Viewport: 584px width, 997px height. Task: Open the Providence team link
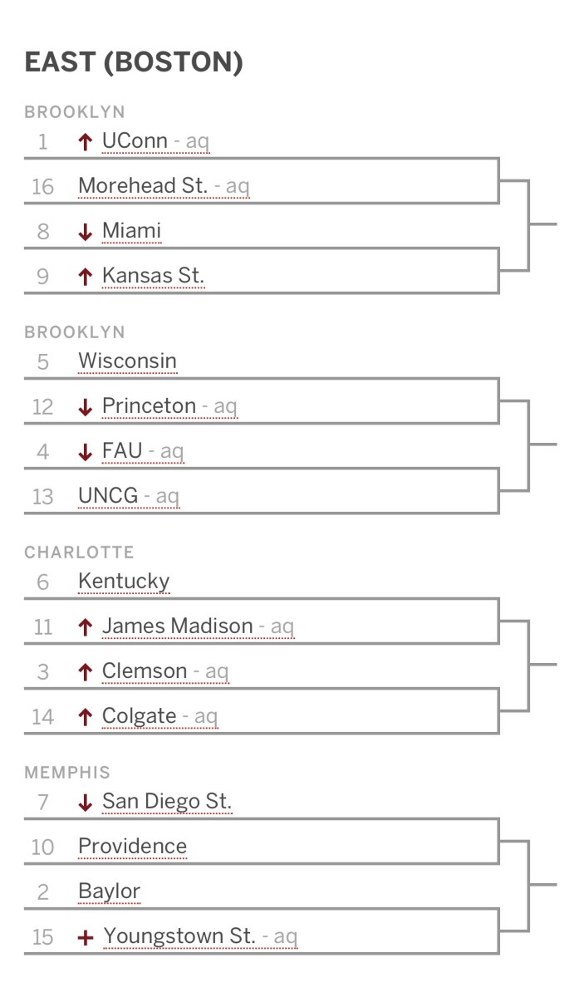pos(132,847)
